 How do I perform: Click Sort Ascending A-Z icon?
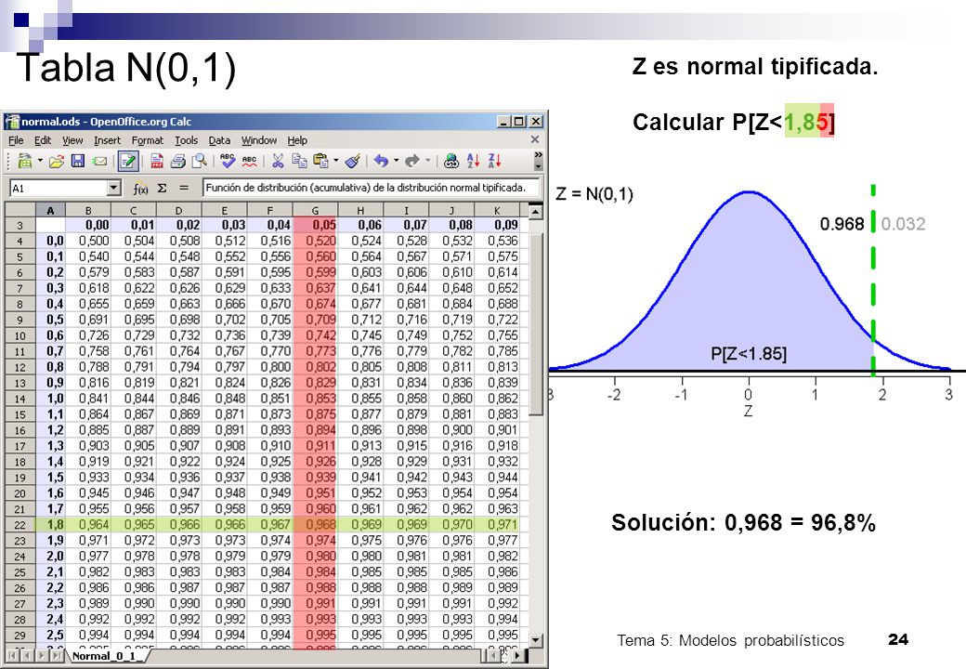pos(473,162)
